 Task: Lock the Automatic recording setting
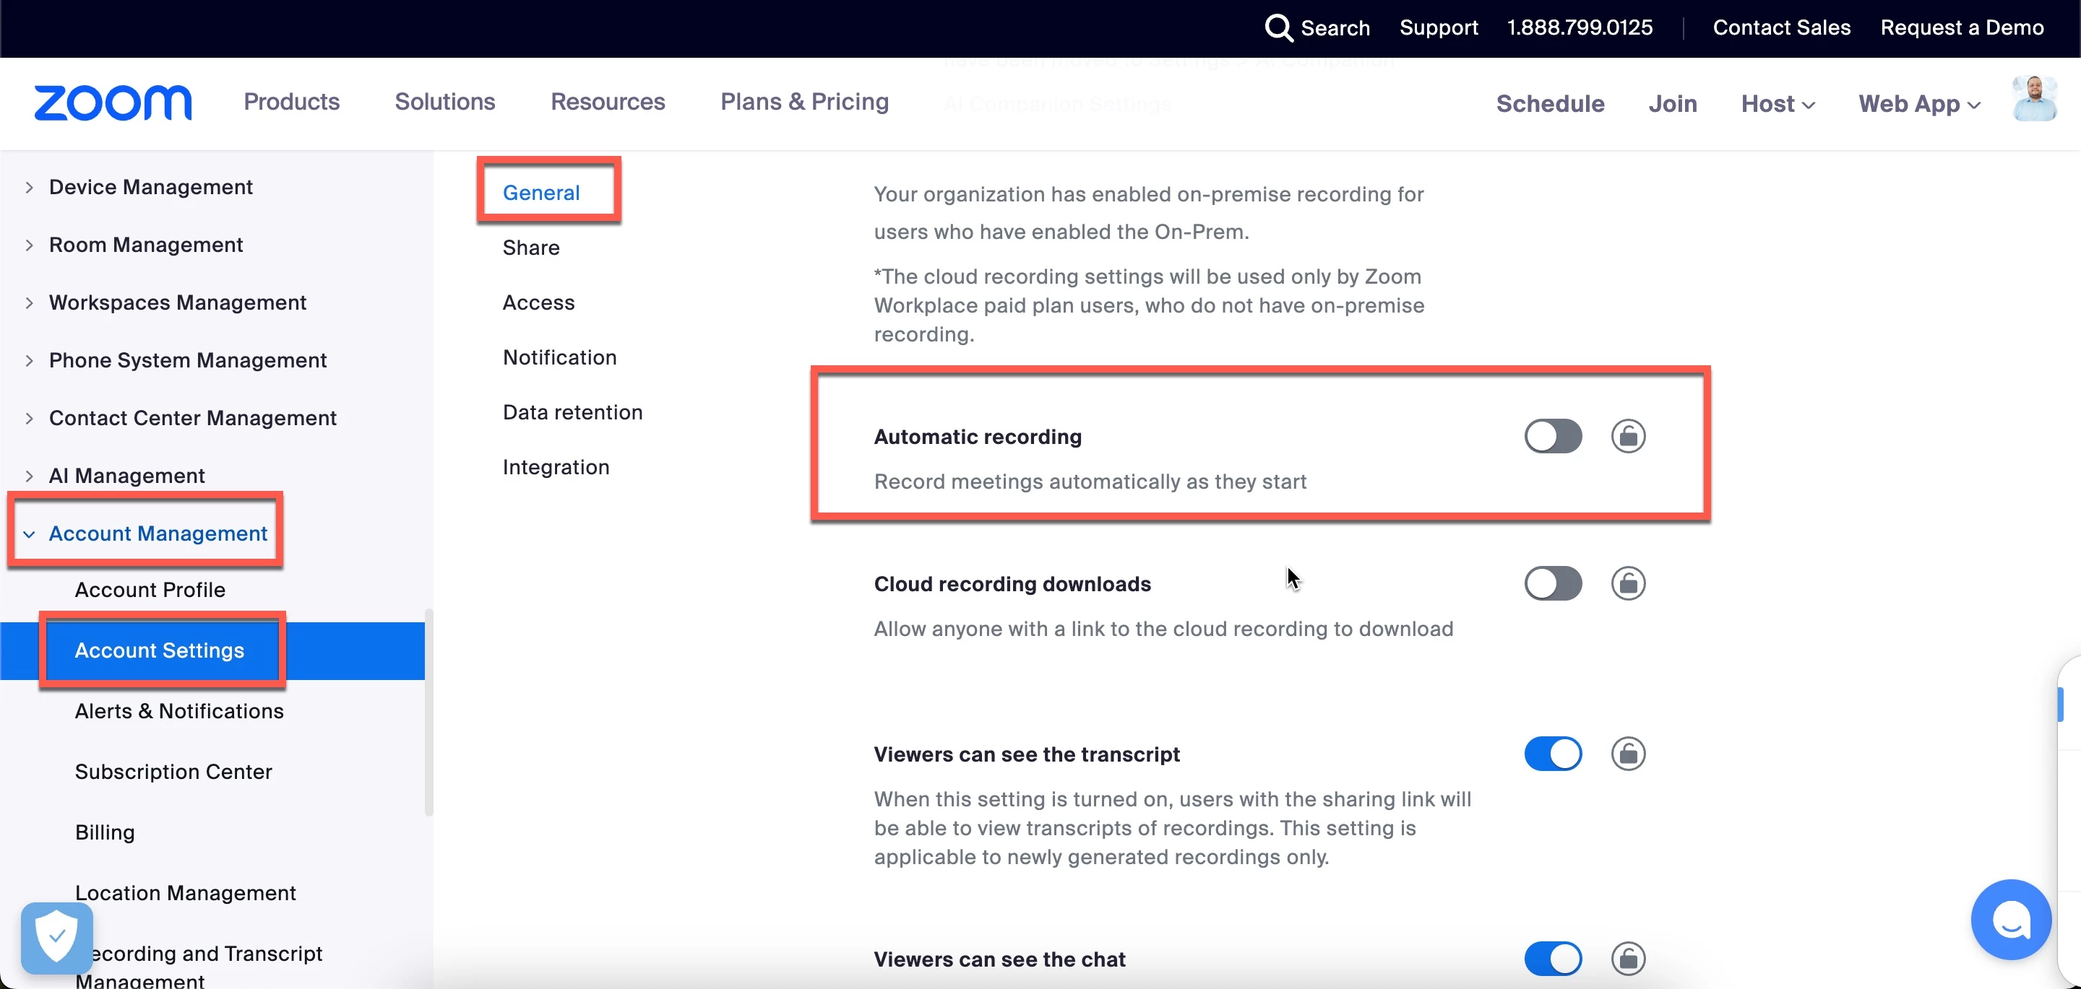click(1628, 437)
